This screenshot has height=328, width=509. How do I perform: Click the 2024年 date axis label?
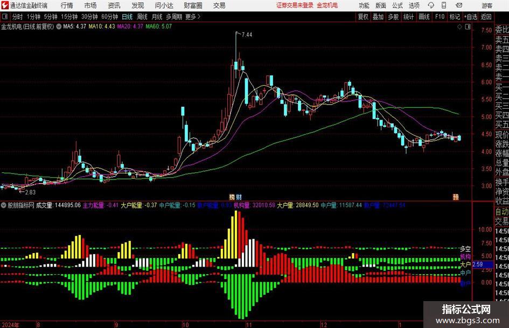point(10,325)
